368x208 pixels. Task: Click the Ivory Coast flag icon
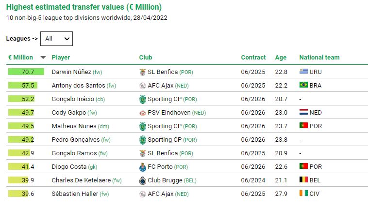(x=304, y=194)
